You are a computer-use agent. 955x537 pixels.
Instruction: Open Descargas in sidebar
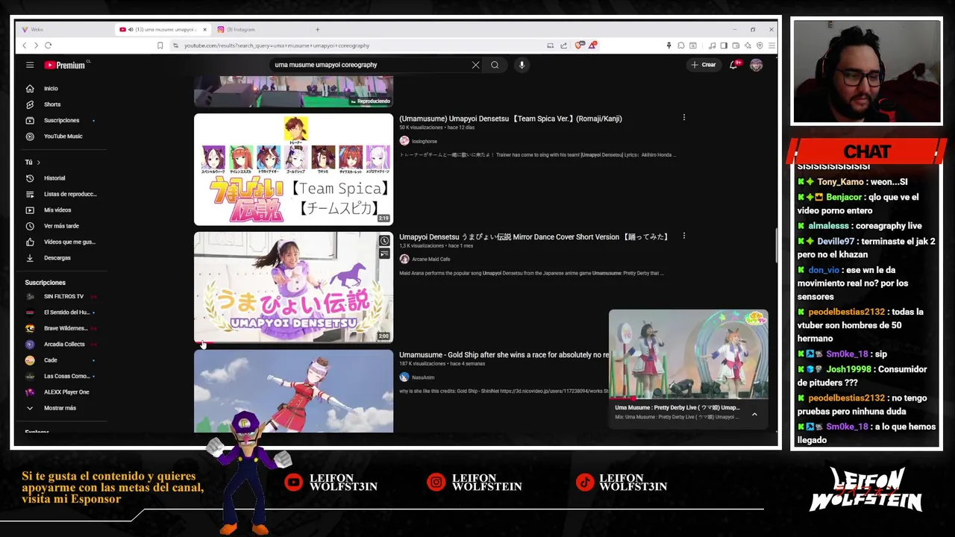tap(57, 258)
